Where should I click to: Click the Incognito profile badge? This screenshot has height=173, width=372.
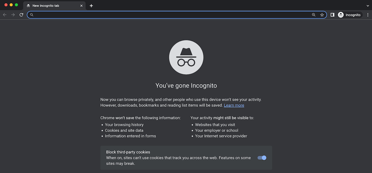(341, 15)
